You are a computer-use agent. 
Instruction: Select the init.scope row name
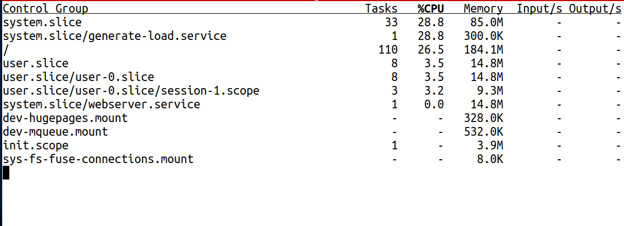click(36, 146)
